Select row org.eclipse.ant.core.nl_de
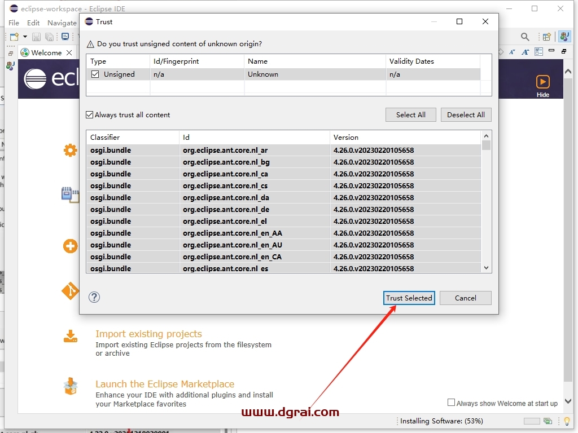 click(x=284, y=209)
